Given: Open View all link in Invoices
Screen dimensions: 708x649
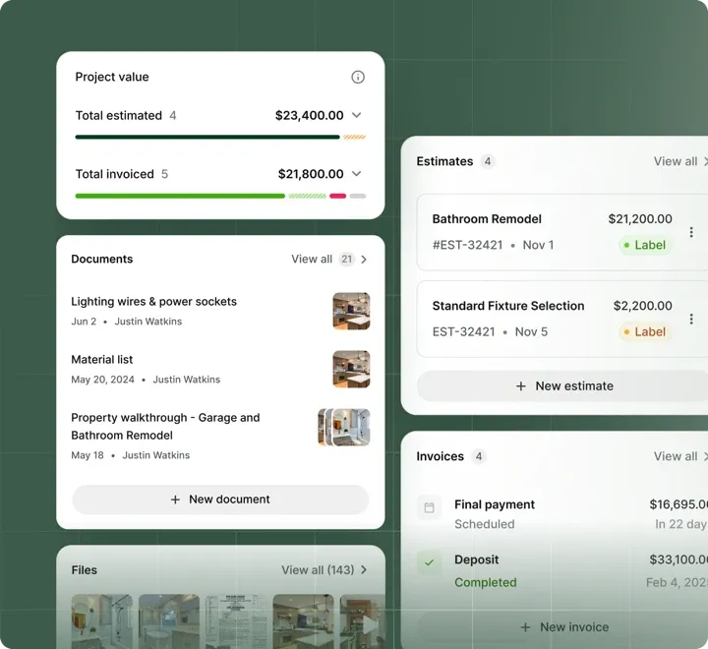Looking at the screenshot, I should click(676, 456).
